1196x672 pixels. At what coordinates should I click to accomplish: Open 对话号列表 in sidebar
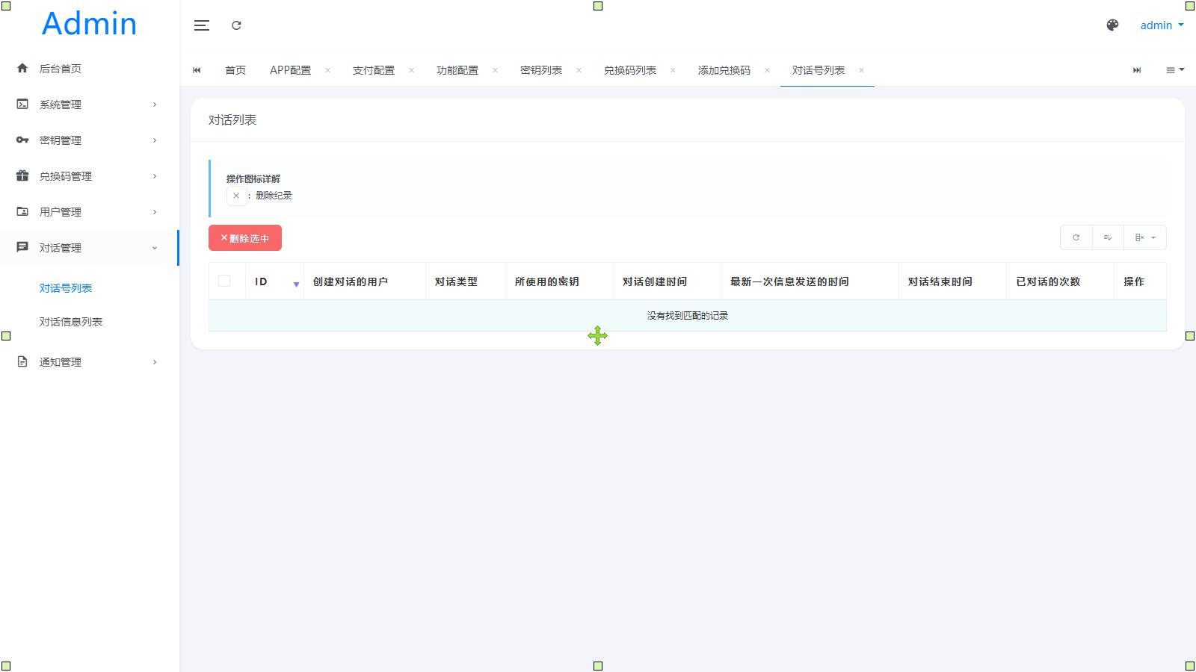pos(66,288)
